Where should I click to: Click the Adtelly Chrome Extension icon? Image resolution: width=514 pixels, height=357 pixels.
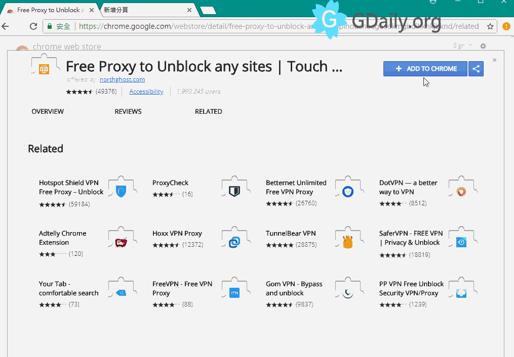(121, 243)
